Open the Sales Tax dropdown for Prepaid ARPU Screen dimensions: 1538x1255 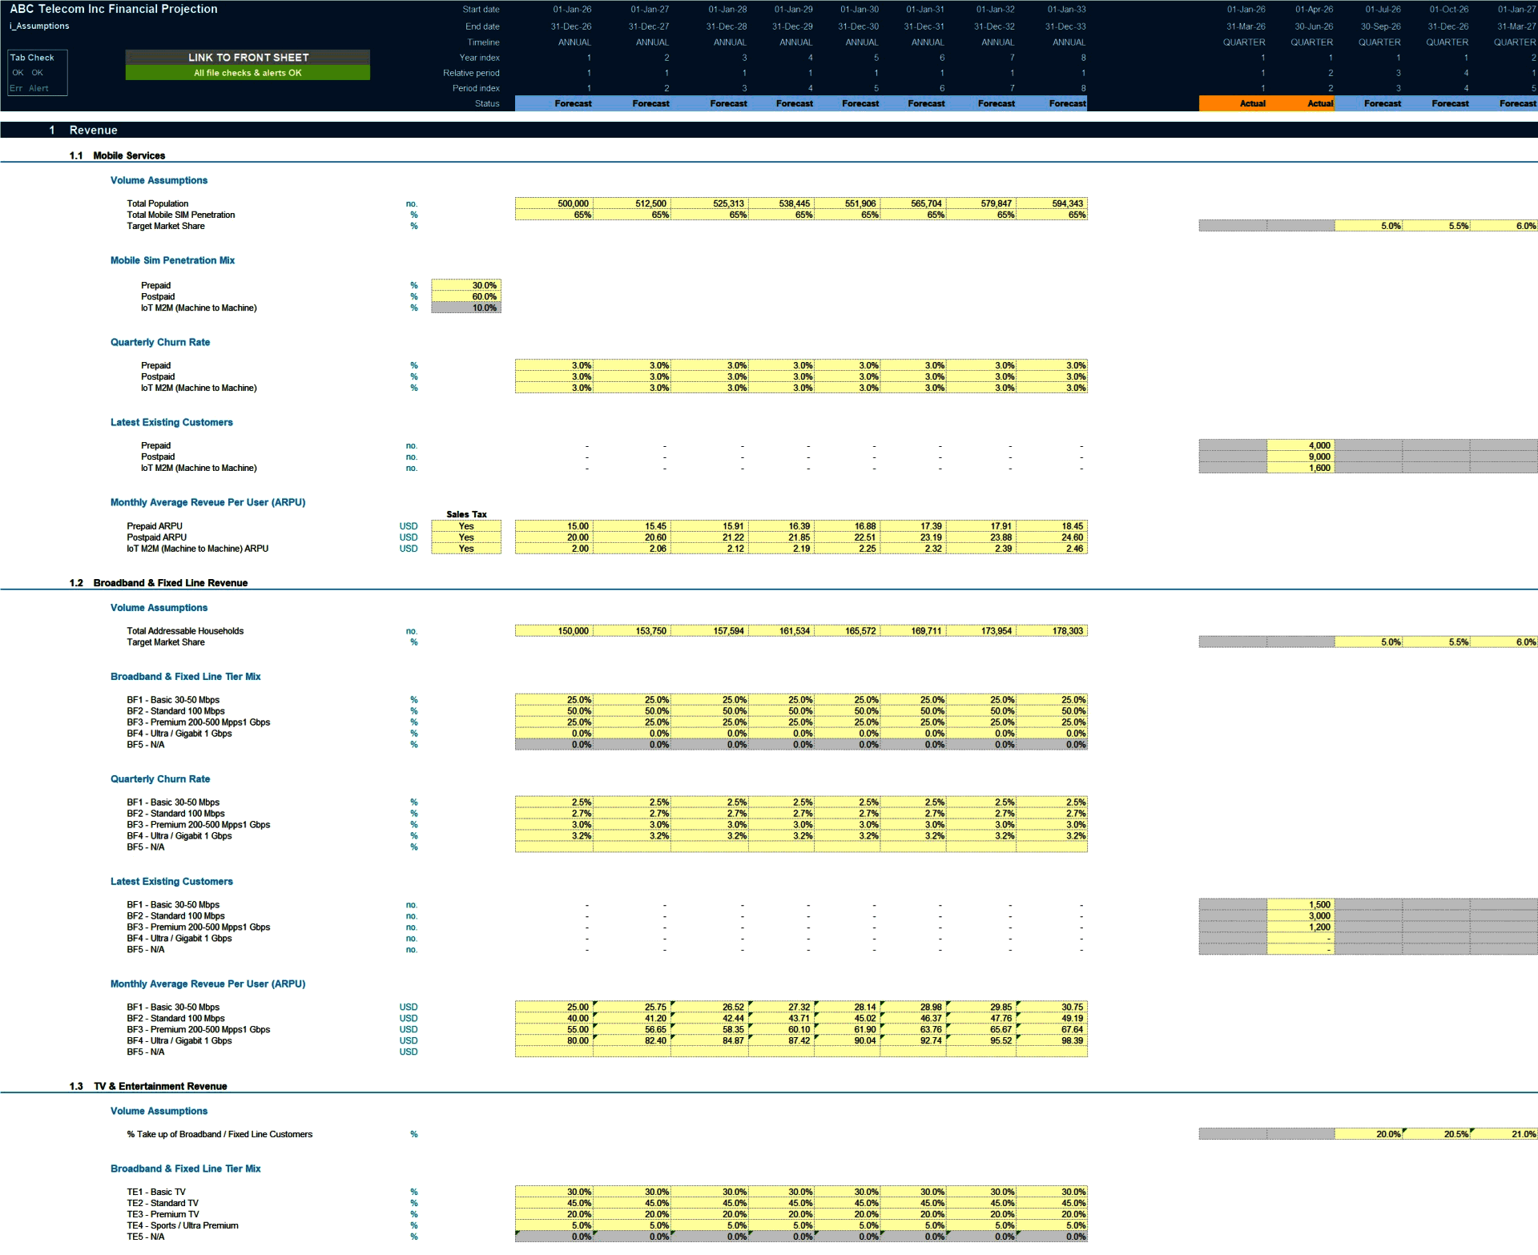coord(466,526)
